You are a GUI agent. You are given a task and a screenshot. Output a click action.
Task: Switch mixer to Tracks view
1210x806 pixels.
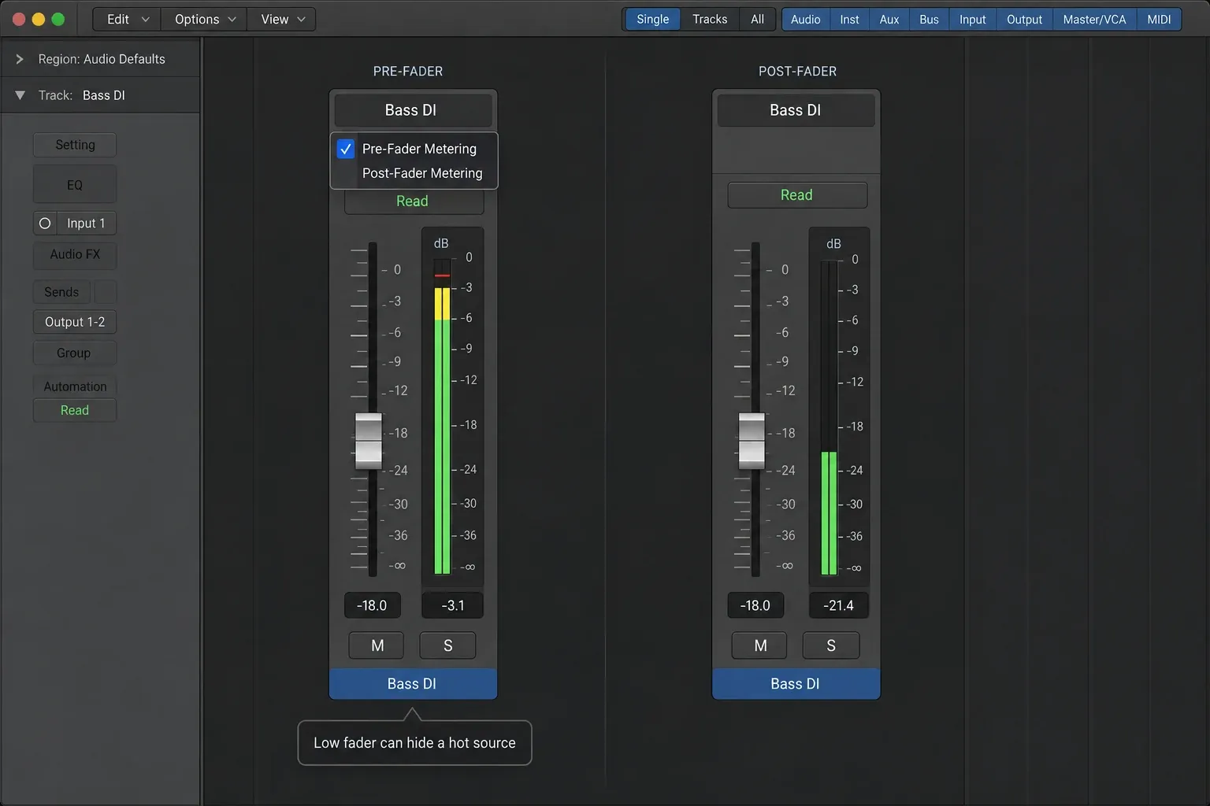pos(710,20)
